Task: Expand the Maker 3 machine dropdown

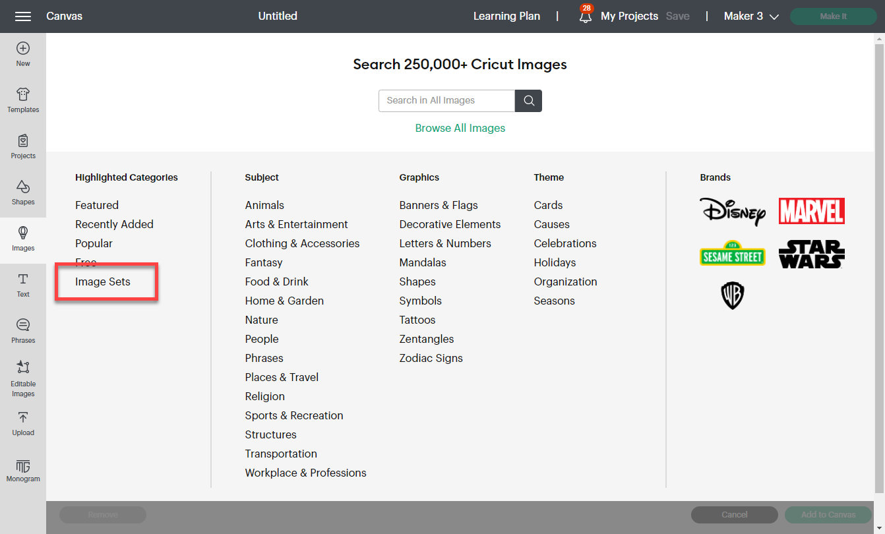Action: click(751, 16)
